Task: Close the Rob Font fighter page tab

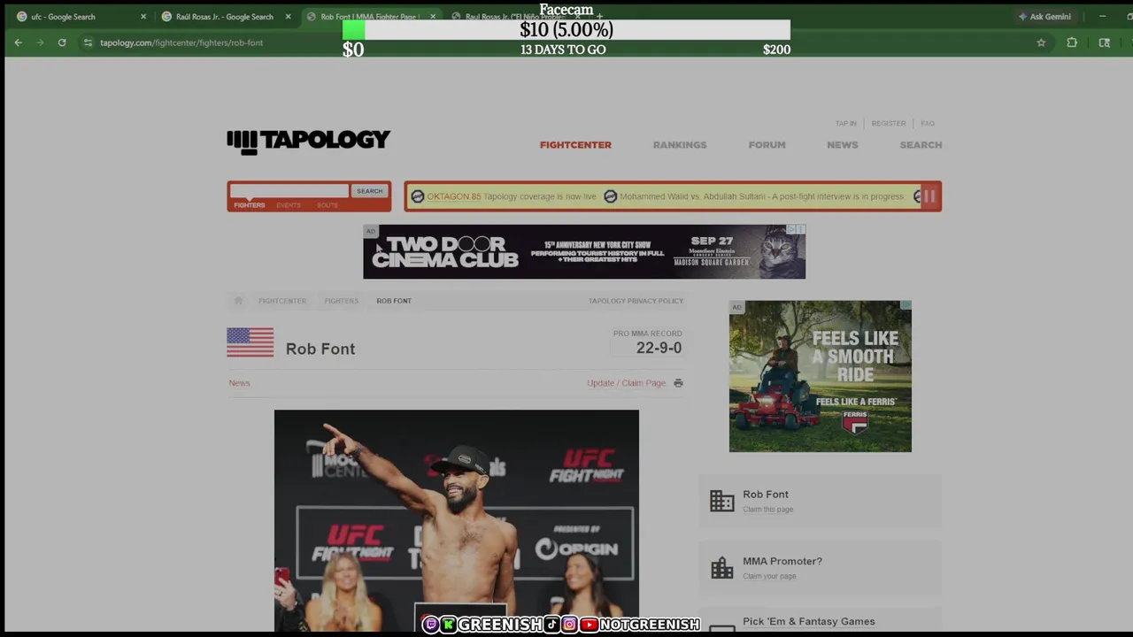Action: [x=433, y=16]
